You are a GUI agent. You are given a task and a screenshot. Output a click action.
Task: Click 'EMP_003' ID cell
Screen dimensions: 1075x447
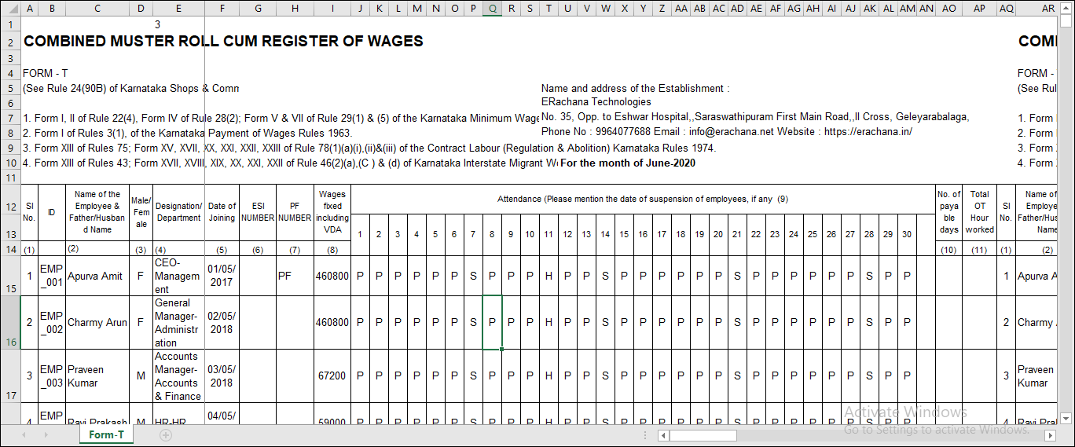[x=52, y=376]
